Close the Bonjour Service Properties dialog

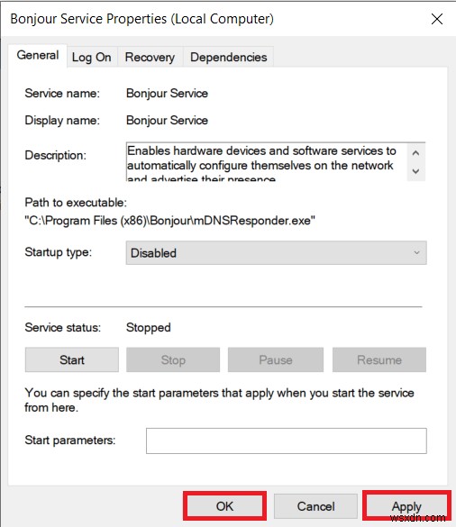(x=437, y=19)
